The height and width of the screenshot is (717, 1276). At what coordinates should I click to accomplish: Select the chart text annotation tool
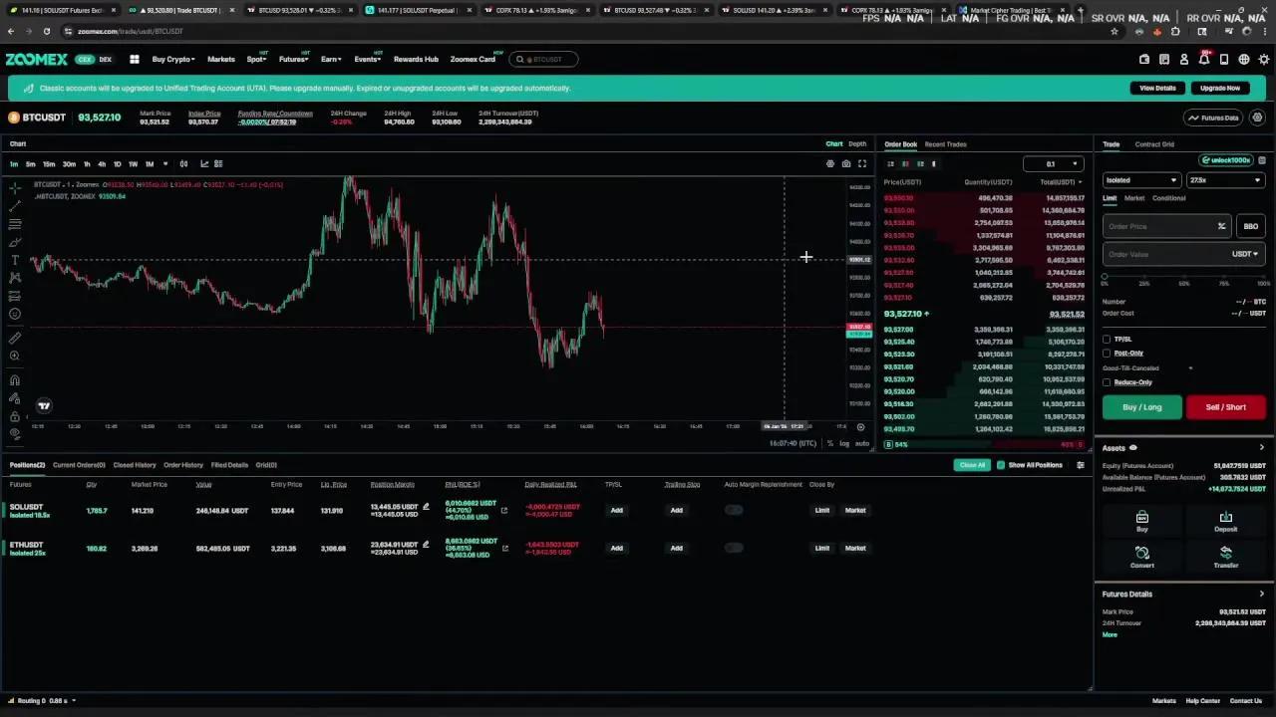[15, 260]
